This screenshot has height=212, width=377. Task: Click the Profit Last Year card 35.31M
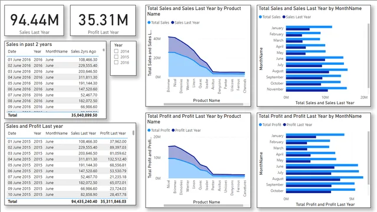103,21
